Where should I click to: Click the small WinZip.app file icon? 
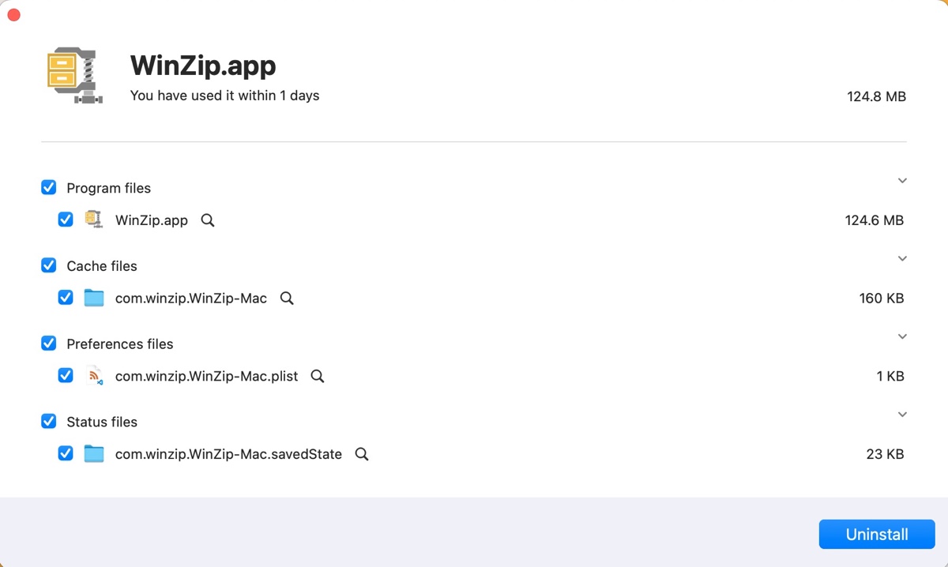94,220
